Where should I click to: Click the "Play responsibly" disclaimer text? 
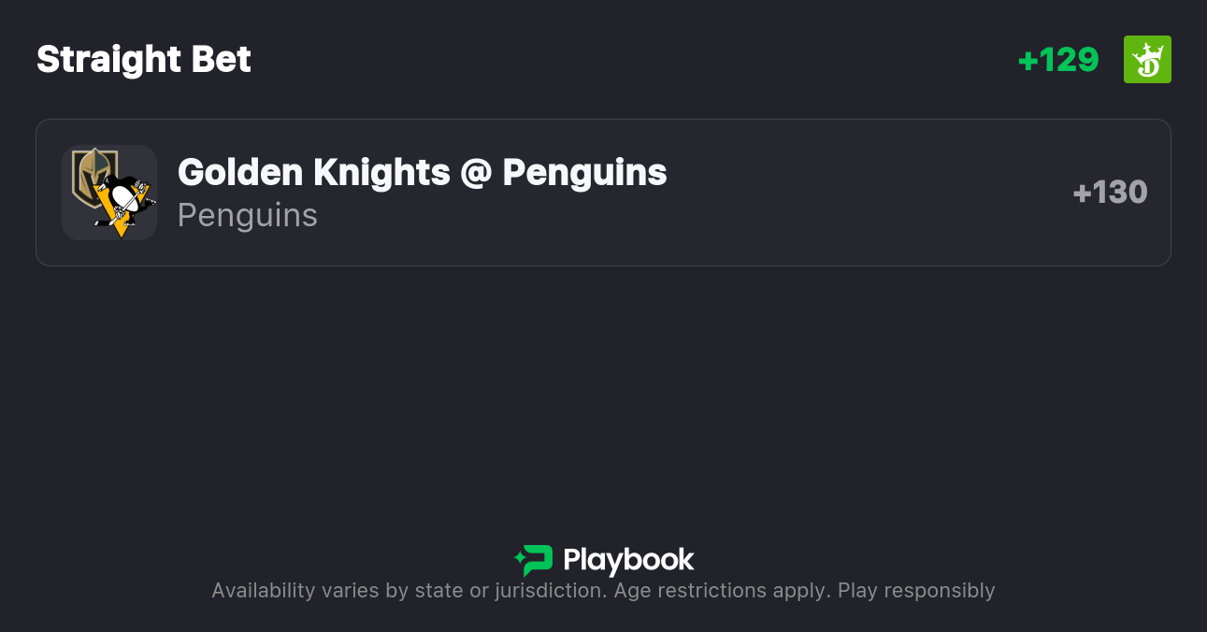(x=916, y=591)
